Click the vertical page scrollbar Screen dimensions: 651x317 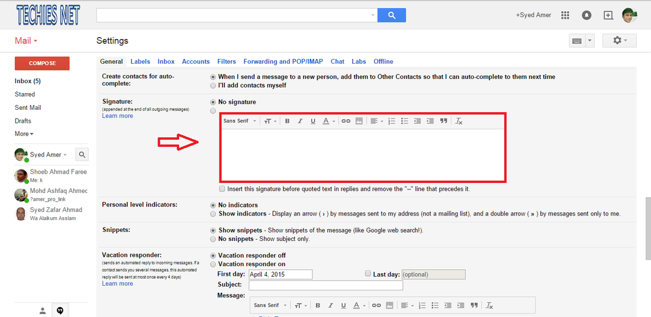pos(648,228)
